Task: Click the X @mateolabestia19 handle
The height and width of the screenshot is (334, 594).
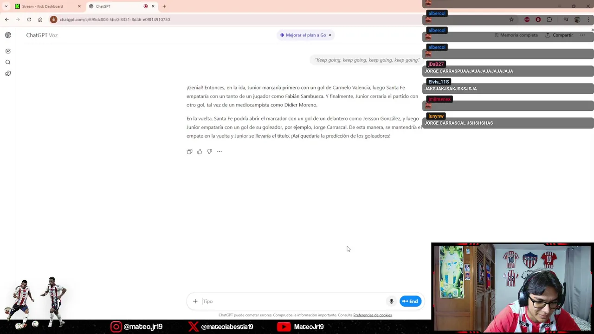Action: [x=220, y=327]
